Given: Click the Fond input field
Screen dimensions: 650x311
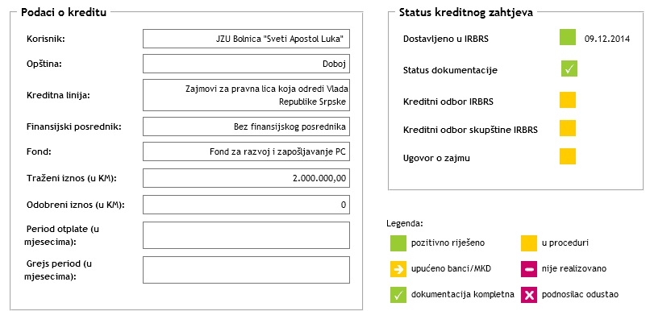Looking at the screenshot, I should coord(246,151).
